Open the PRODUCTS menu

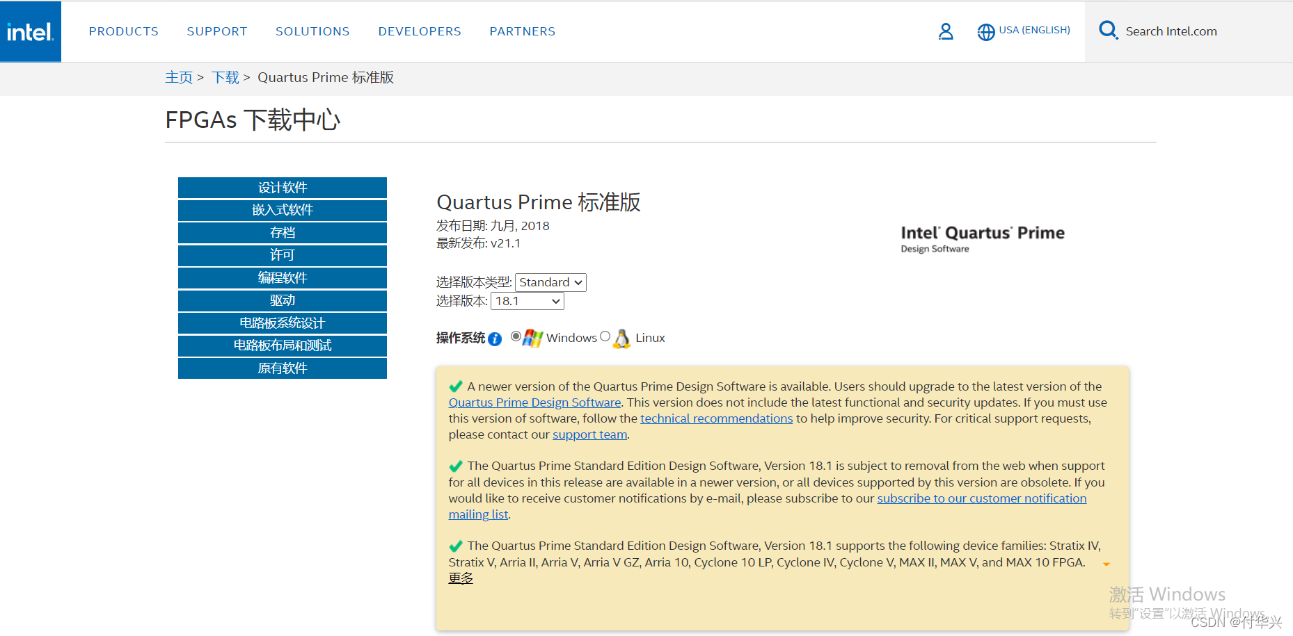[124, 31]
